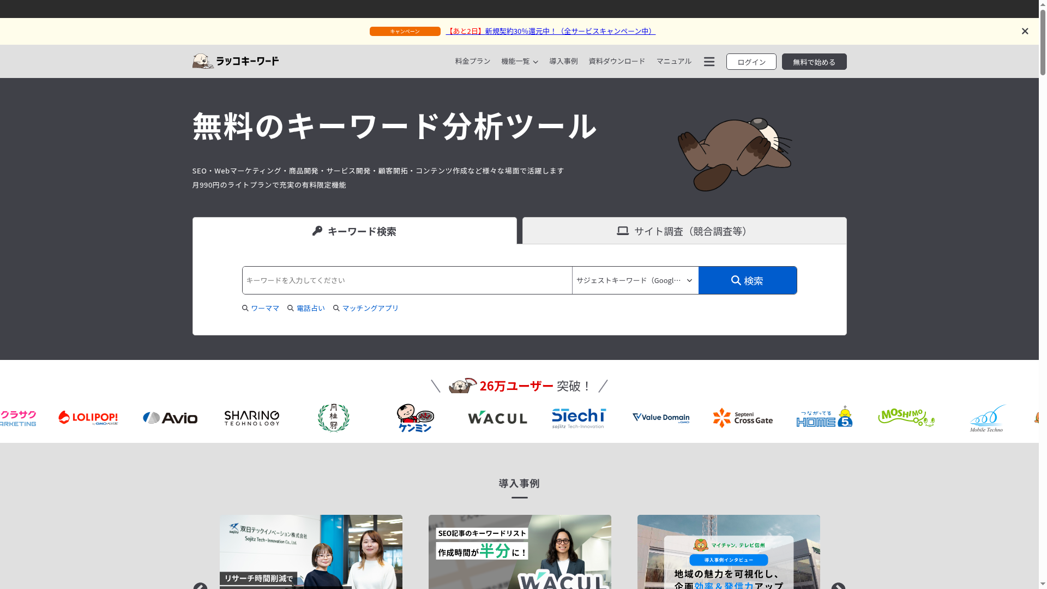This screenshot has height=589, width=1047.
Task: Click the 無料のキーワード分析ツール heading
Action: (x=395, y=126)
